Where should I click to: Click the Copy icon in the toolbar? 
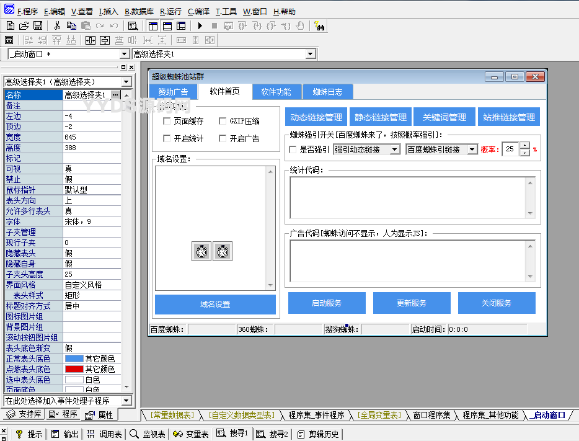71,25
